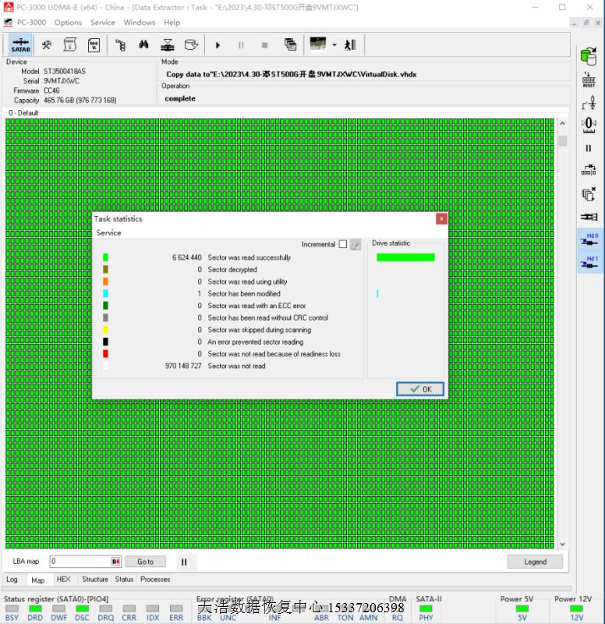The image size is (605, 624).
Task: Toggle the Hd 1 head icon
Action: coord(589,262)
